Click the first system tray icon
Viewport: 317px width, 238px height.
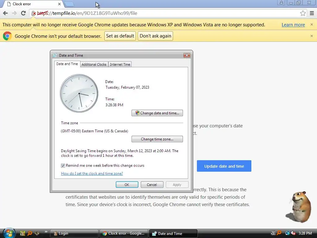(273, 233)
